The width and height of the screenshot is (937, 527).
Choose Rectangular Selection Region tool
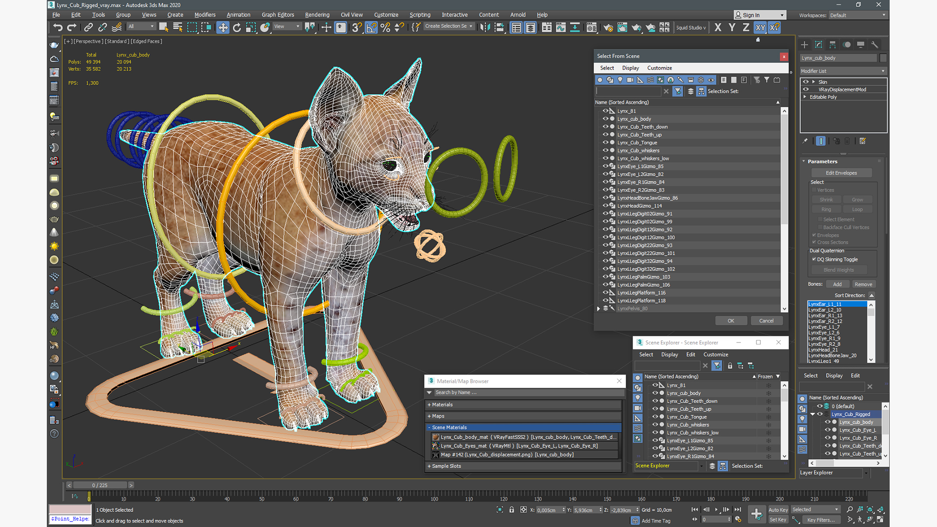192,27
